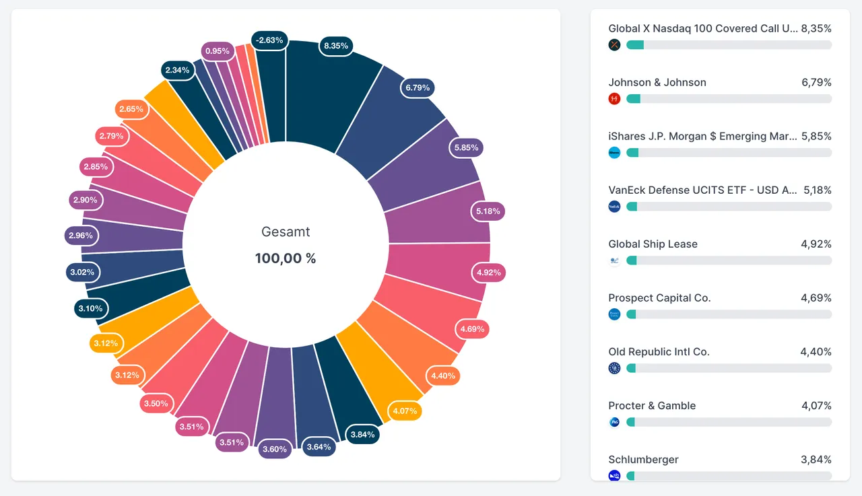Open the Global X Nasdaq 100 Covered Call entry
This screenshot has width=862, height=496.
coord(703,28)
